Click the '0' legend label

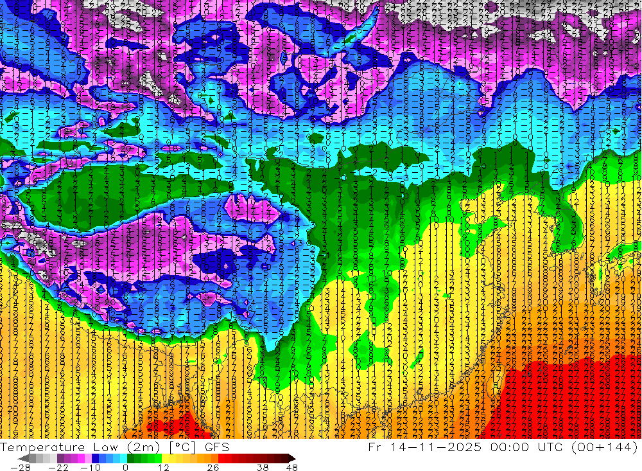126,468
